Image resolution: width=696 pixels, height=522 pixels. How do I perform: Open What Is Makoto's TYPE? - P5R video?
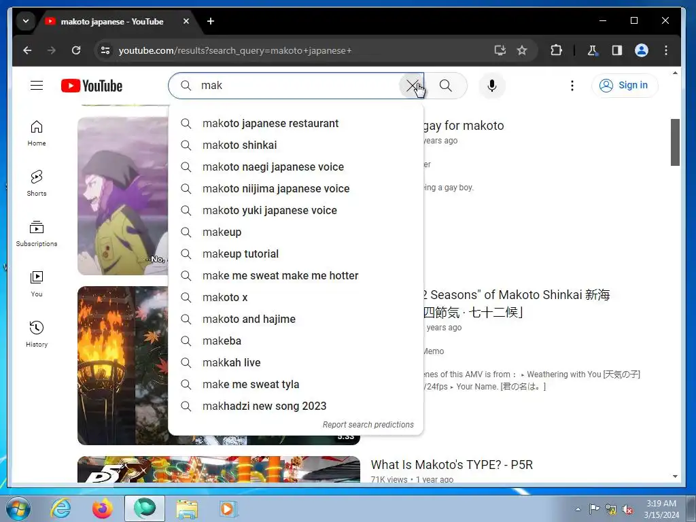tap(451, 465)
